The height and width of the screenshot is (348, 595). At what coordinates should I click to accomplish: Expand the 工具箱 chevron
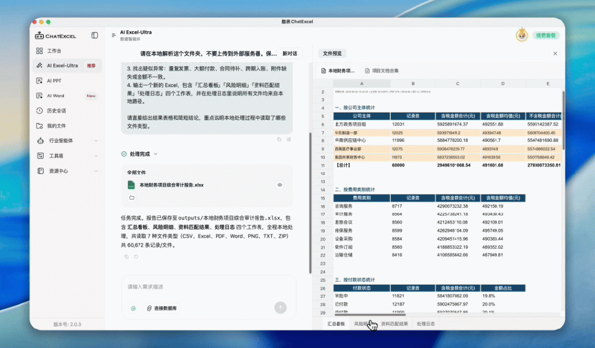(x=96, y=156)
